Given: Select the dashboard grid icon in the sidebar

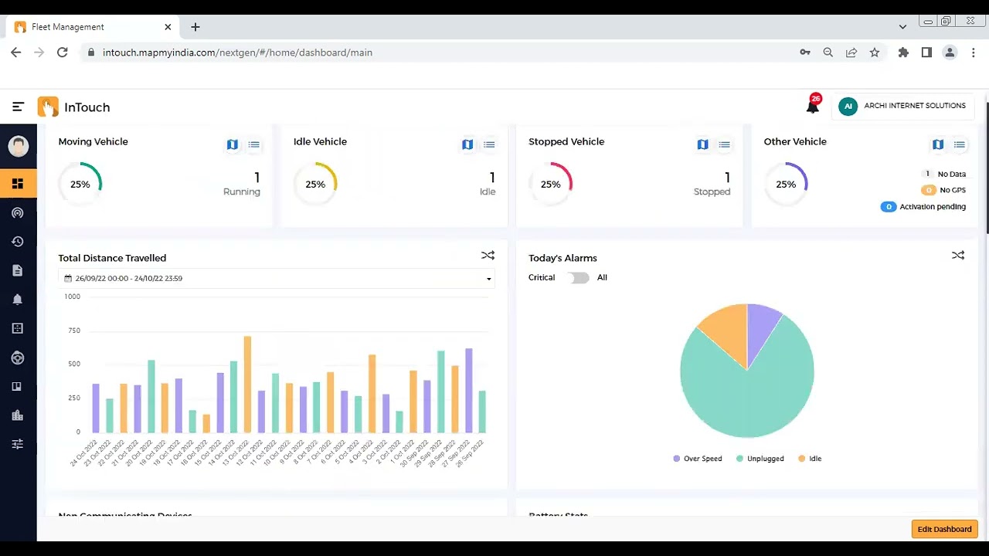Looking at the screenshot, I should point(18,184).
